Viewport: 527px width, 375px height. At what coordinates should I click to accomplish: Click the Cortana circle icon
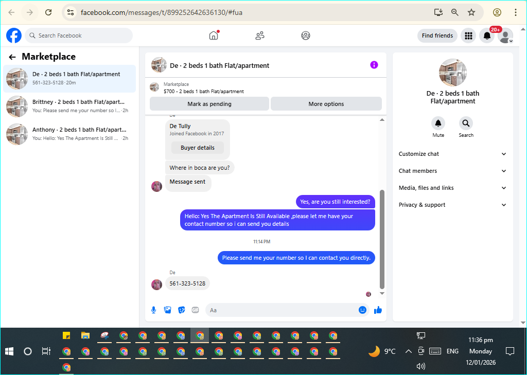28,351
